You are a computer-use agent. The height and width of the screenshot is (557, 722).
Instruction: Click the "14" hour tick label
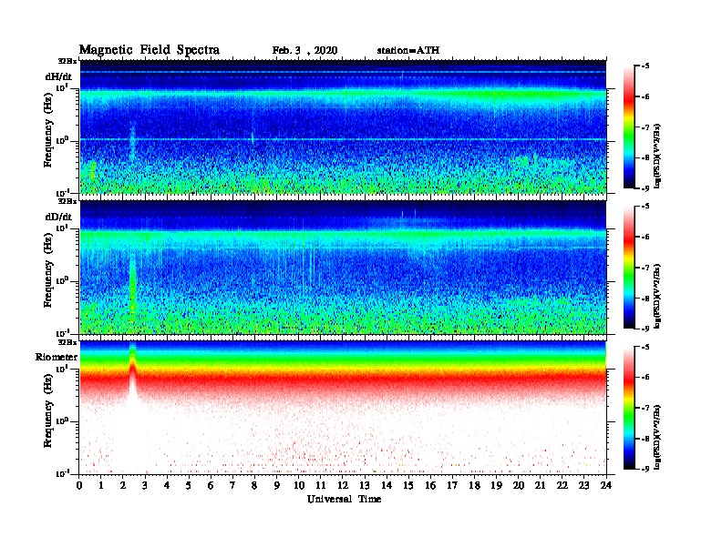click(387, 485)
